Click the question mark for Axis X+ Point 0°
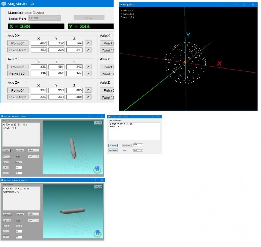261x247 pixels. [x=88, y=43]
